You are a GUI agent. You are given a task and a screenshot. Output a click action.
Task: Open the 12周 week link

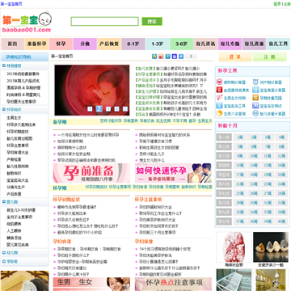[x=281, y=156]
